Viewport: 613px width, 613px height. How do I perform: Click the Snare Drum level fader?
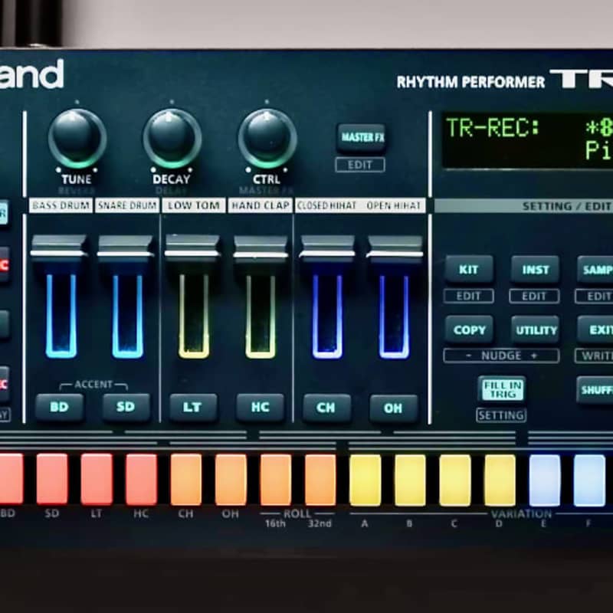[x=126, y=247]
